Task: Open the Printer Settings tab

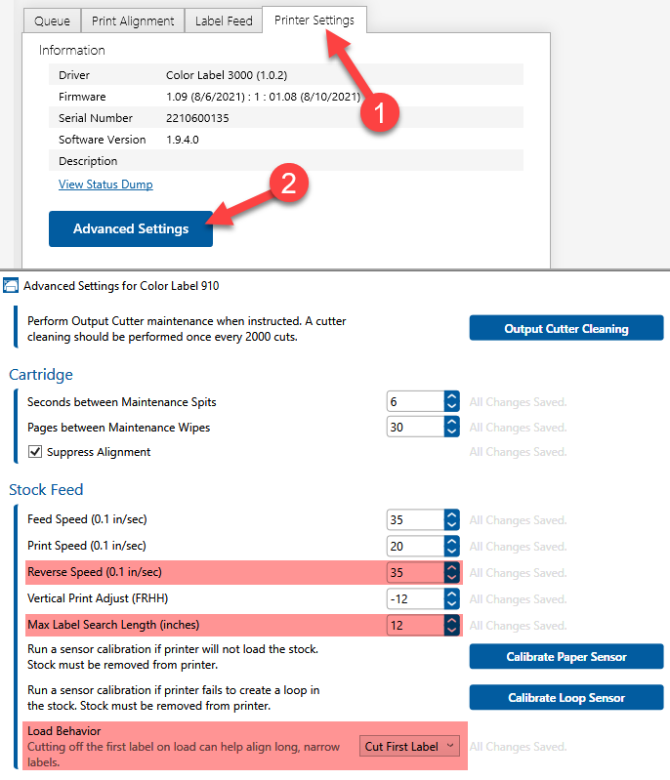Action: [x=314, y=20]
